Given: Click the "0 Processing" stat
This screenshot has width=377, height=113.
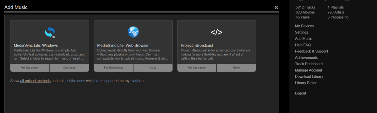Looking at the screenshot, I should point(338,17).
